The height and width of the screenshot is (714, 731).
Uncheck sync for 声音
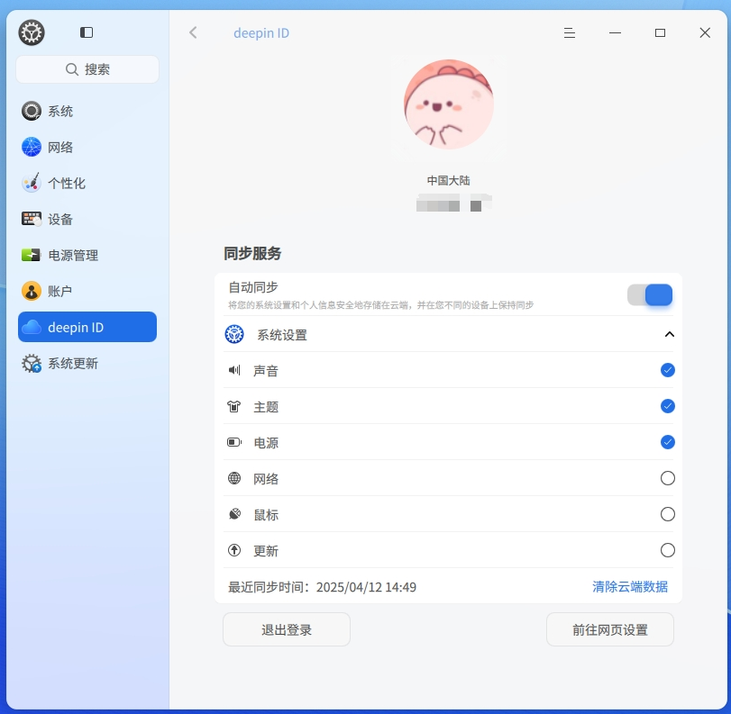pyautogui.click(x=668, y=370)
